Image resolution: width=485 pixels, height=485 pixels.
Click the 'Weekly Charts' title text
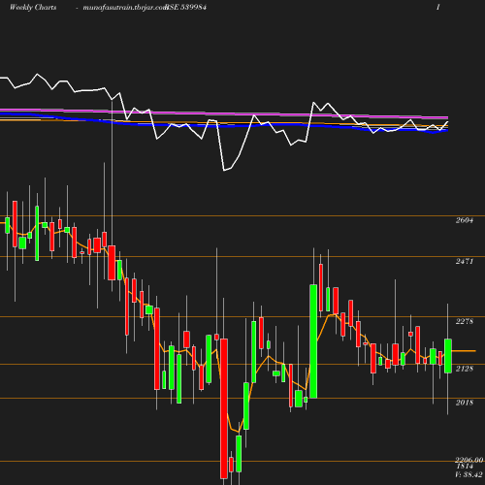click(x=33, y=7)
